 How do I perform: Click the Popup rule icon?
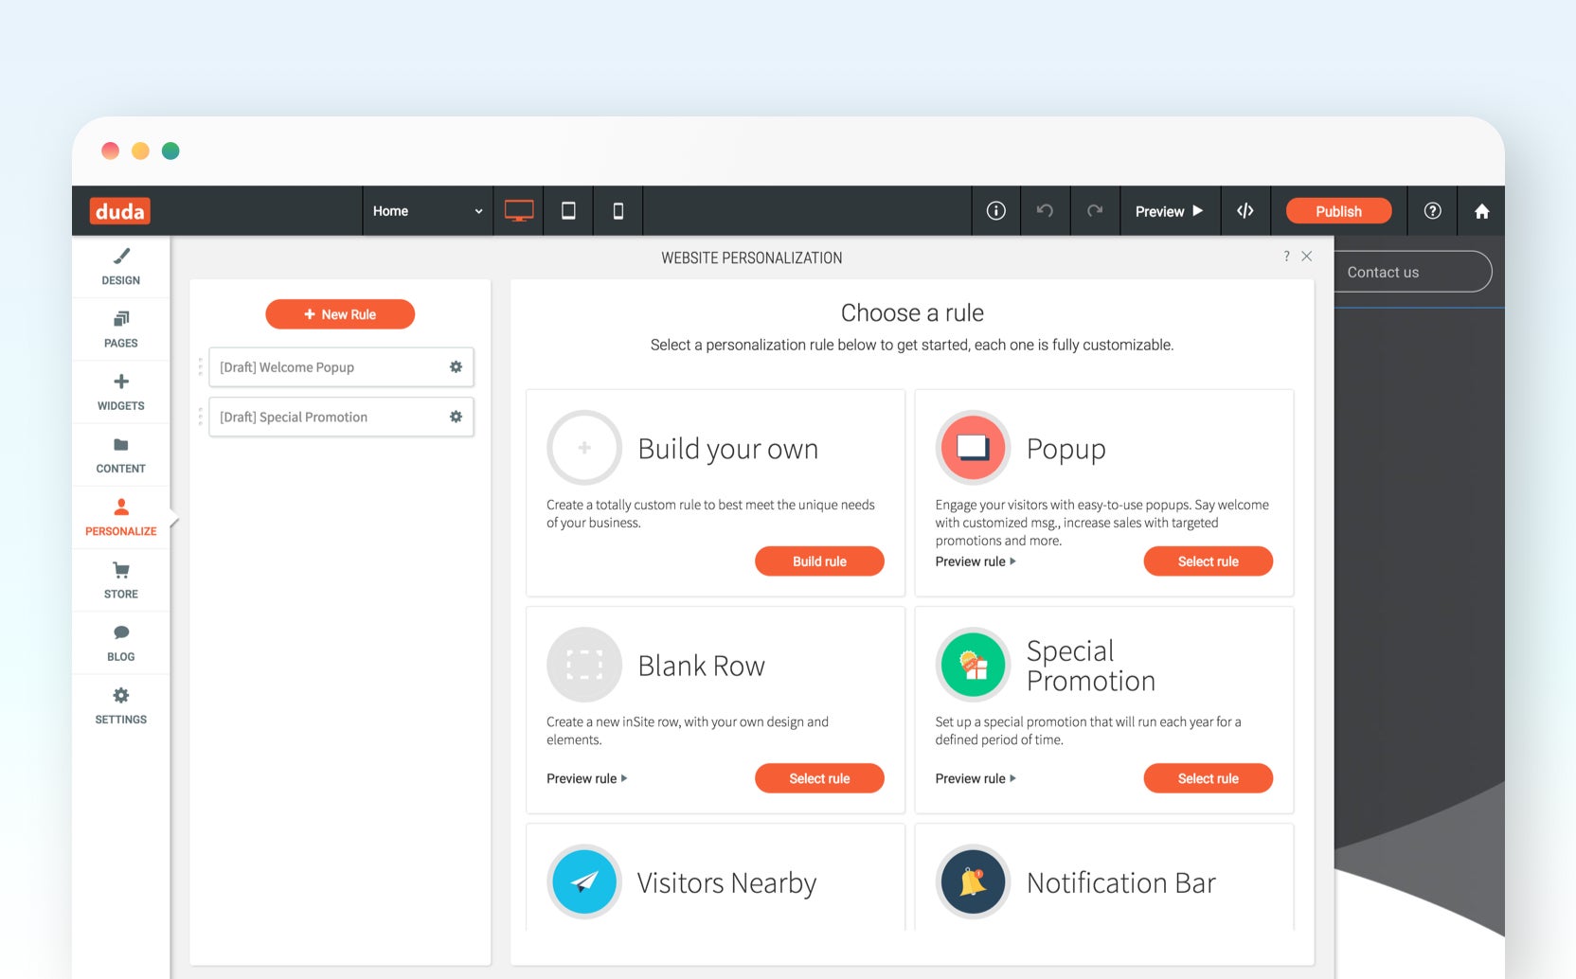[973, 448]
